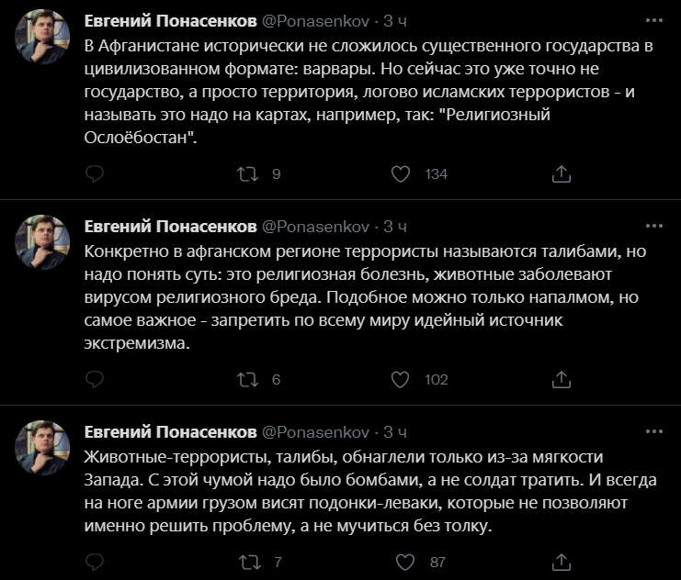681x580 pixels.
Task: Open more options for the second tweet
Action: 654,226
